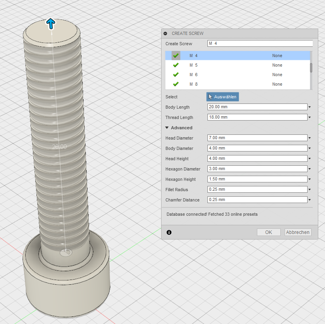Click the green checkmark beside M 4
The height and width of the screenshot is (324, 325).
(x=176, y=56)
